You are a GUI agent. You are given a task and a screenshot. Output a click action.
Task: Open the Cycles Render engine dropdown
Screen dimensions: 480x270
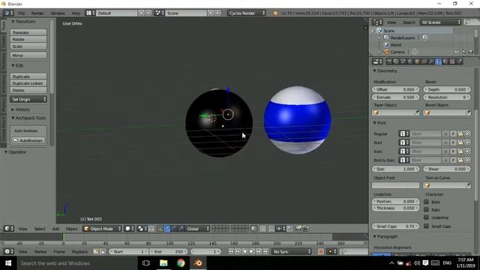coord(247,13)
